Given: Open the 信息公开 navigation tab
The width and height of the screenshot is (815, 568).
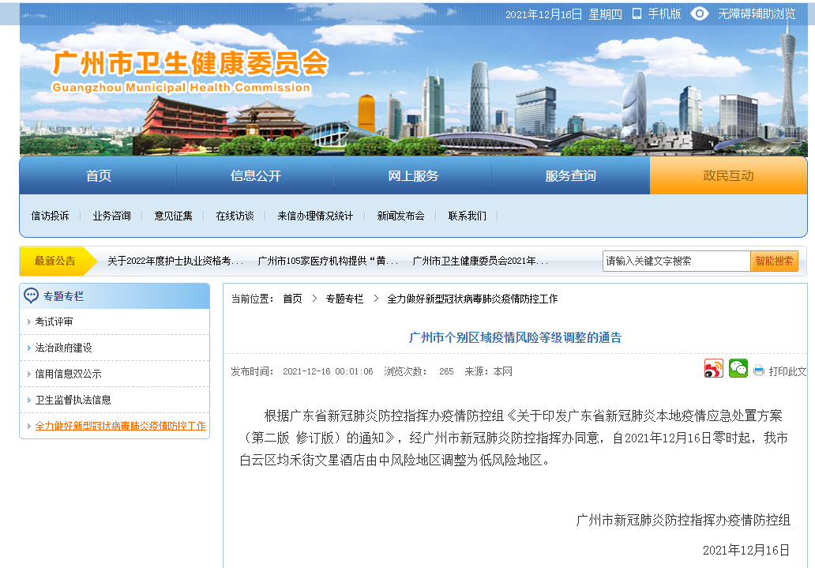Looking at the screenshot, I should tap(256, 176).
